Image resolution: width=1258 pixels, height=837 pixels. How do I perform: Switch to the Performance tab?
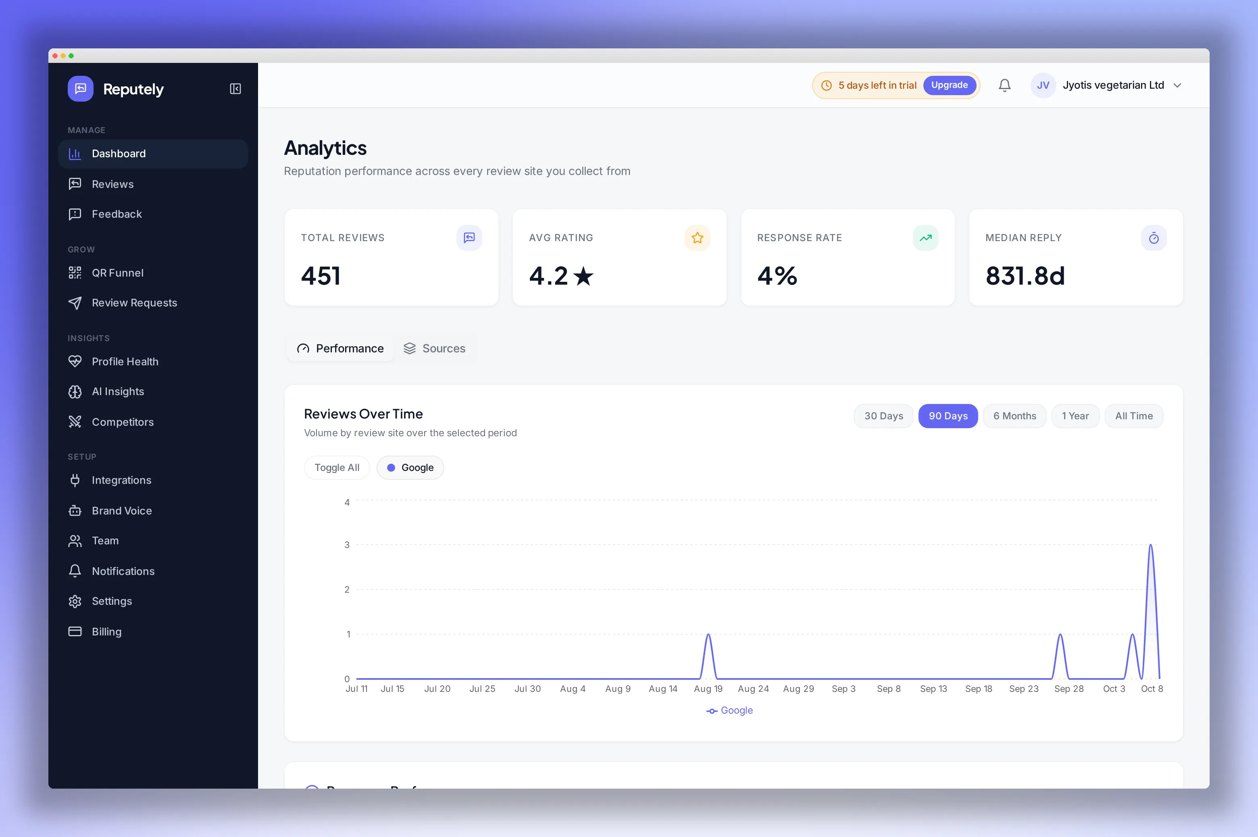pyautogui.click(x=341, y=348)
